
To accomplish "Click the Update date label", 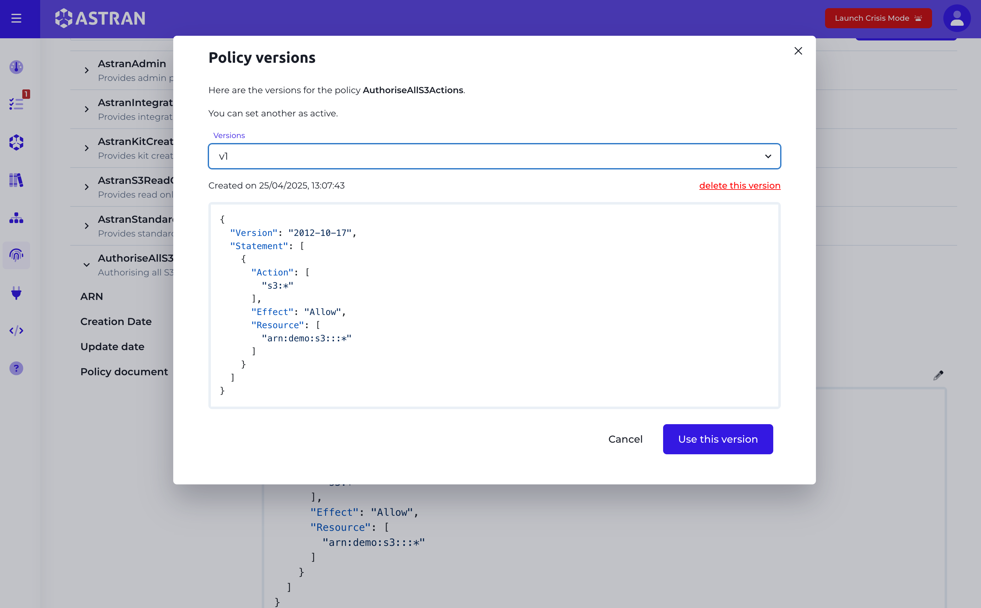I will (112, 347).
